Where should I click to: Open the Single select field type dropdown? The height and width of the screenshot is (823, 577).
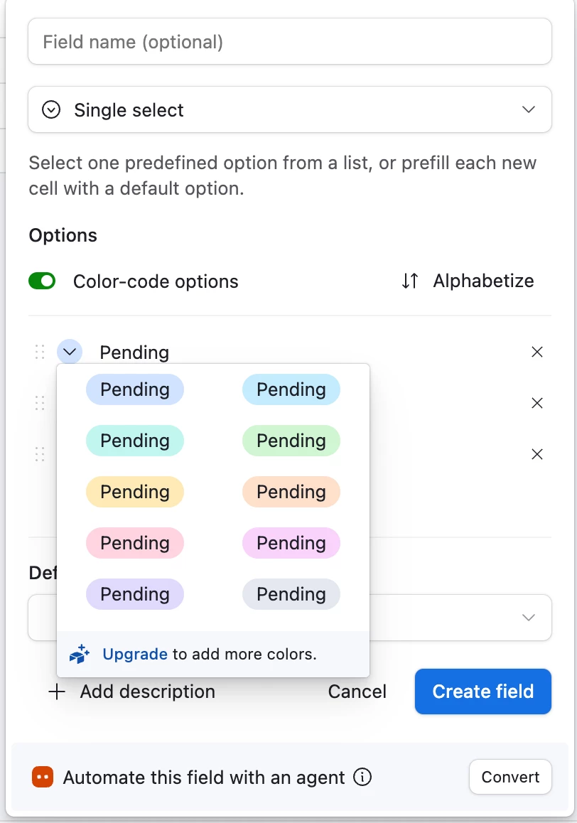click(x=290, y=109)
